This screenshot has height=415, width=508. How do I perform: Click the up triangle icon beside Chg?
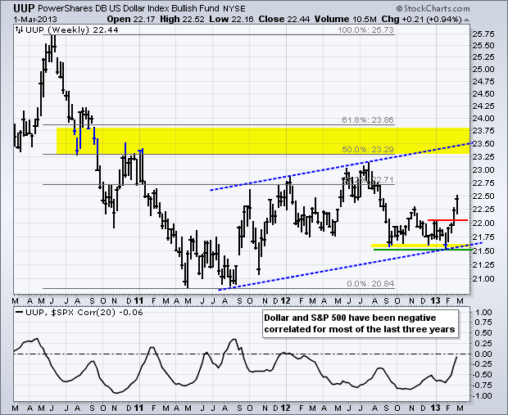tap(466, 20)
